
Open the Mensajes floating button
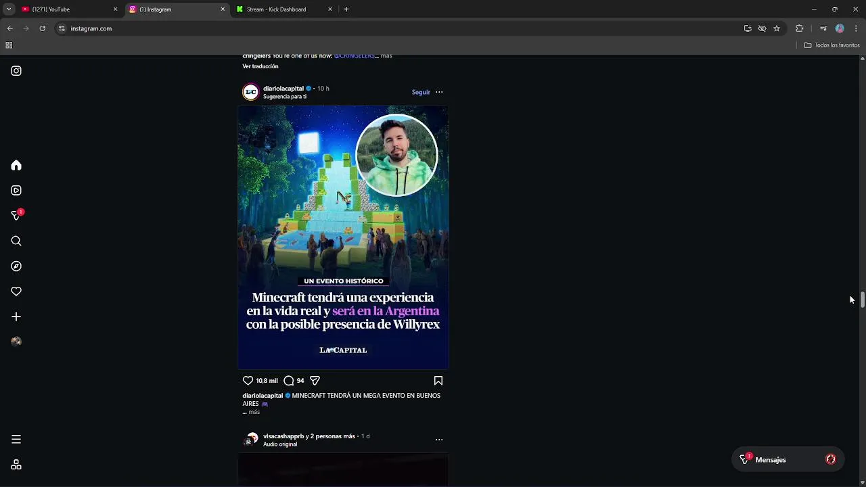(788, 460)
